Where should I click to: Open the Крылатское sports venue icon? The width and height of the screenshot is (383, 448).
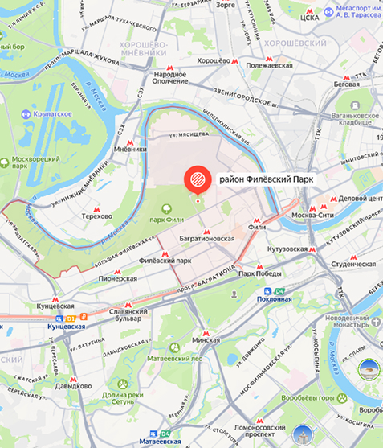(26, 114)
